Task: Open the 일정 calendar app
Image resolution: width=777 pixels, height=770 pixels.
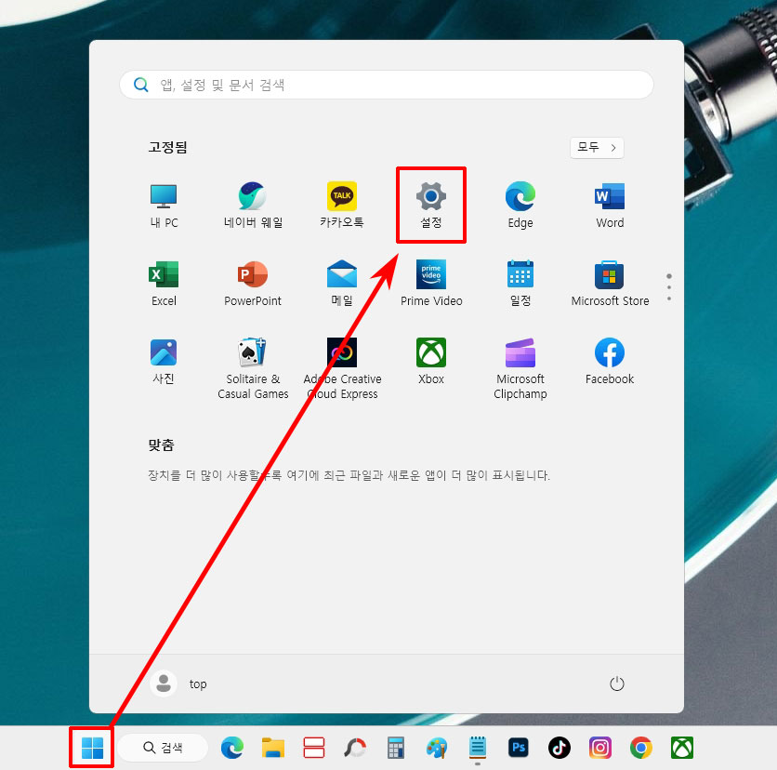Action: pos(520,274)
